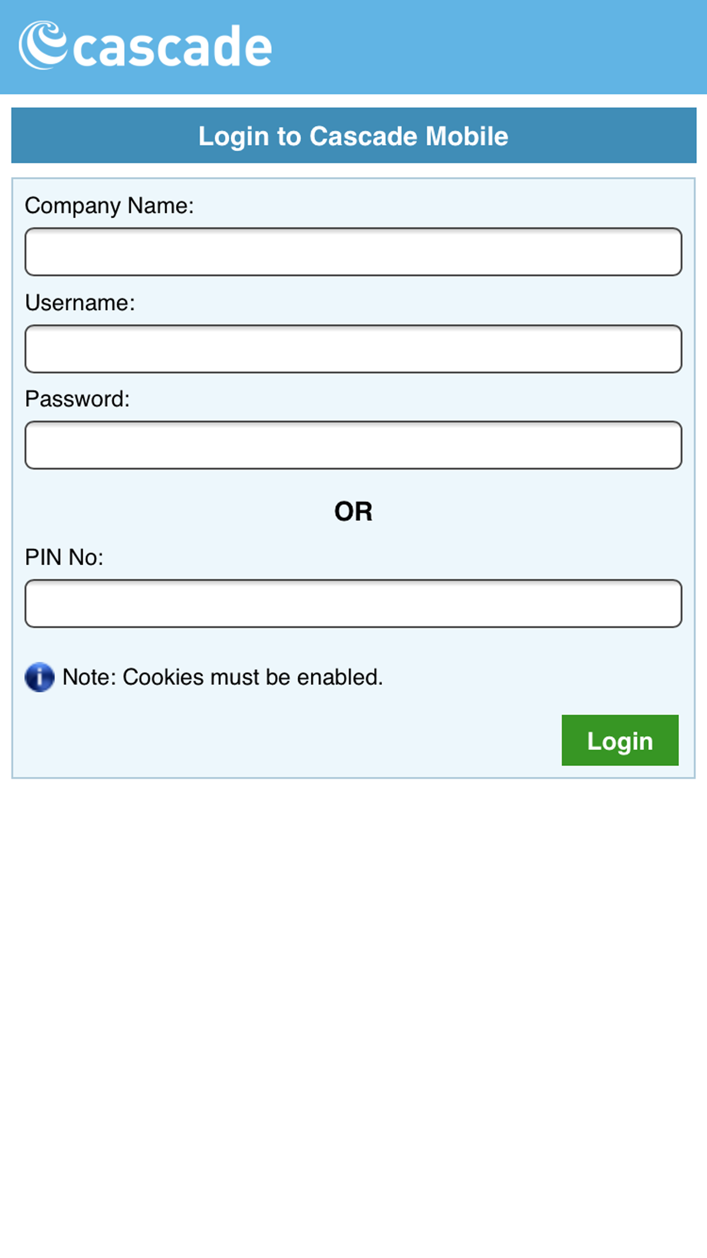Click the Login to Cascade Mobile banner

(x=353, y=136)
